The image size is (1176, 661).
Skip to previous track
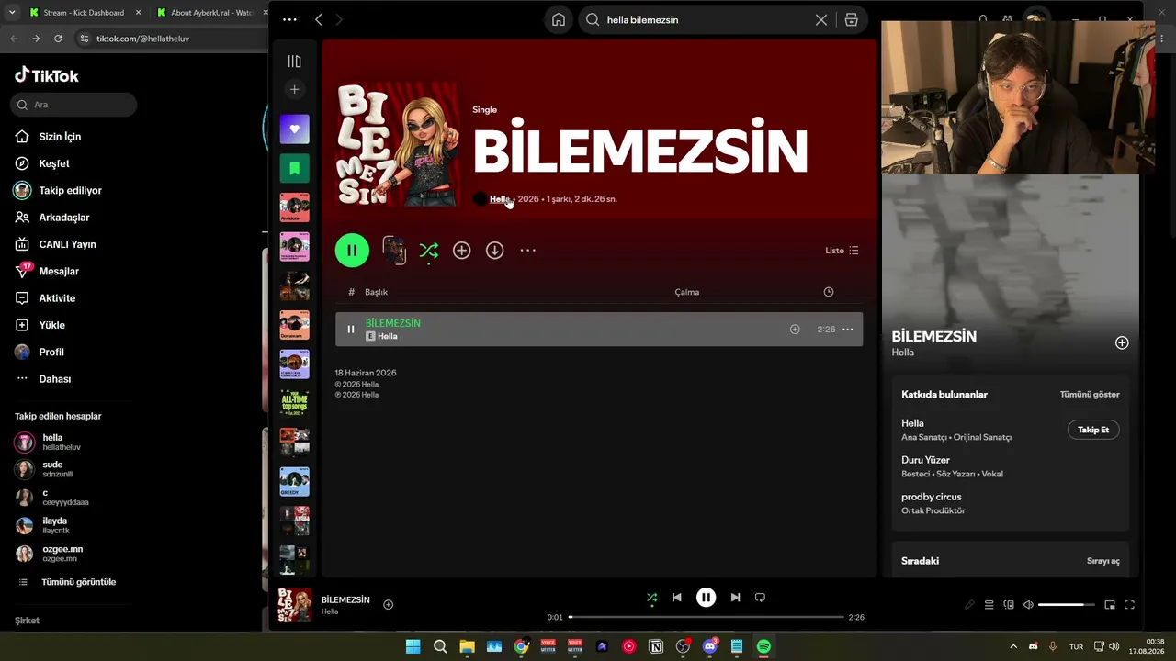(677, 598)
